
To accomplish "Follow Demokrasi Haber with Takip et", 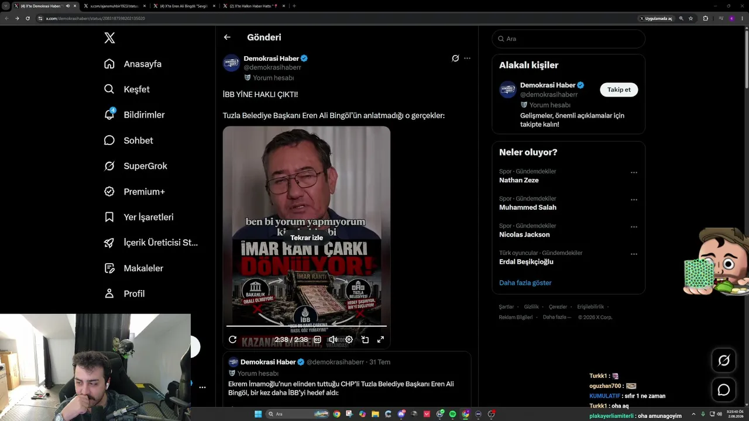I will [x=619, y=89].
